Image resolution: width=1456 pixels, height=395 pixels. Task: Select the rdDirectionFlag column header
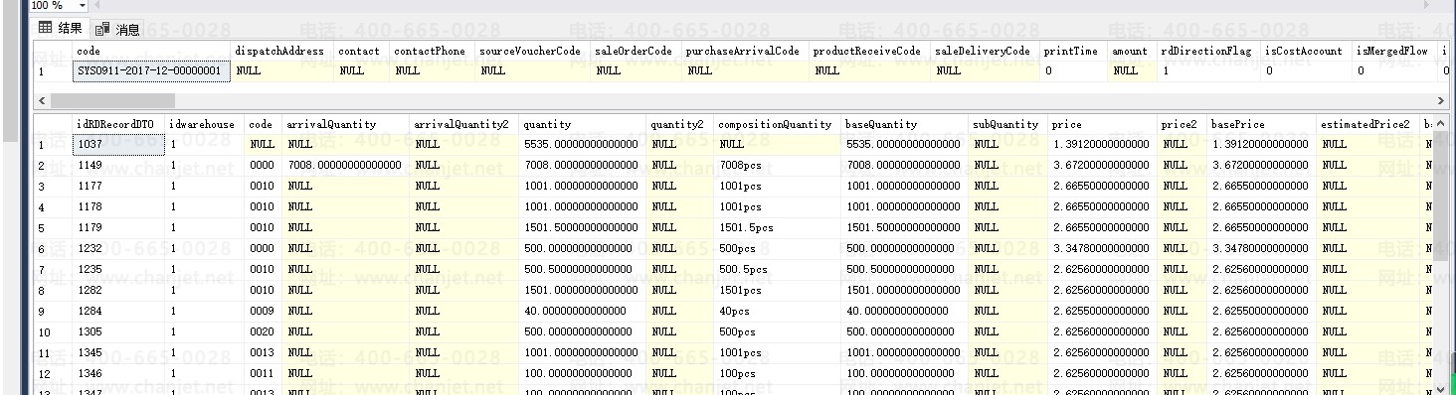coord(1208,51)
